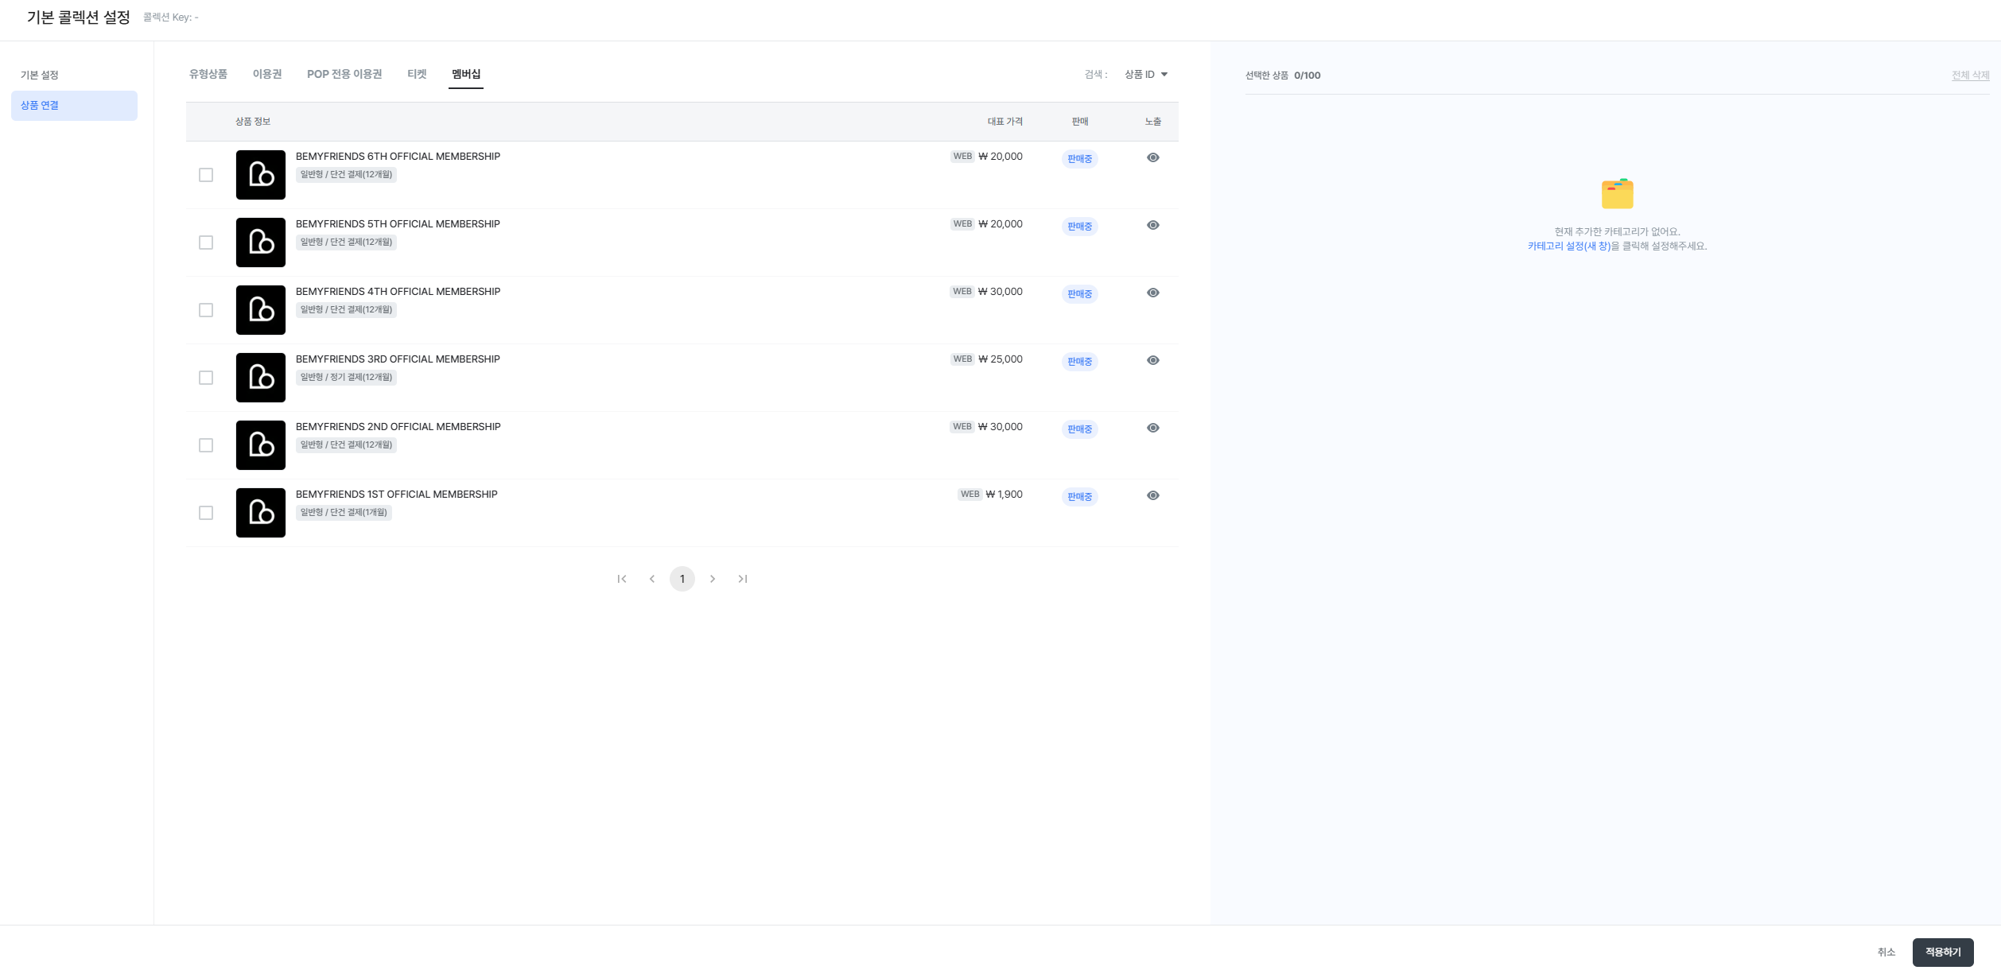Select page 1 in pagination
Screen dimensions: 2001x974
click(x=682, y=579)
